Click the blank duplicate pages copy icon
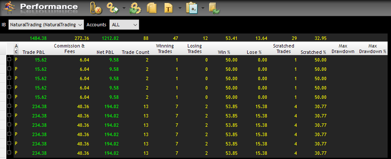The height and width of the screenshot is (159, 391). [152, 8]
